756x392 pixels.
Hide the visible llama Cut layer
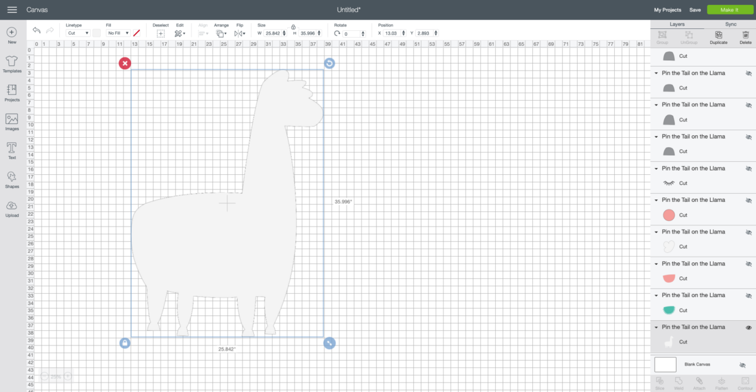pyautogui.click(x=749, y=327)
